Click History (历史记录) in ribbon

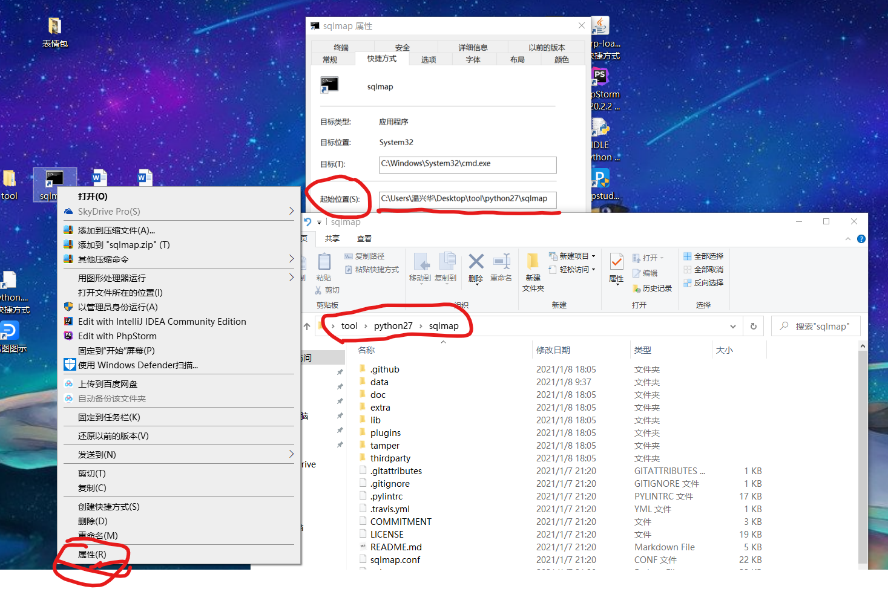click(652, 288)
